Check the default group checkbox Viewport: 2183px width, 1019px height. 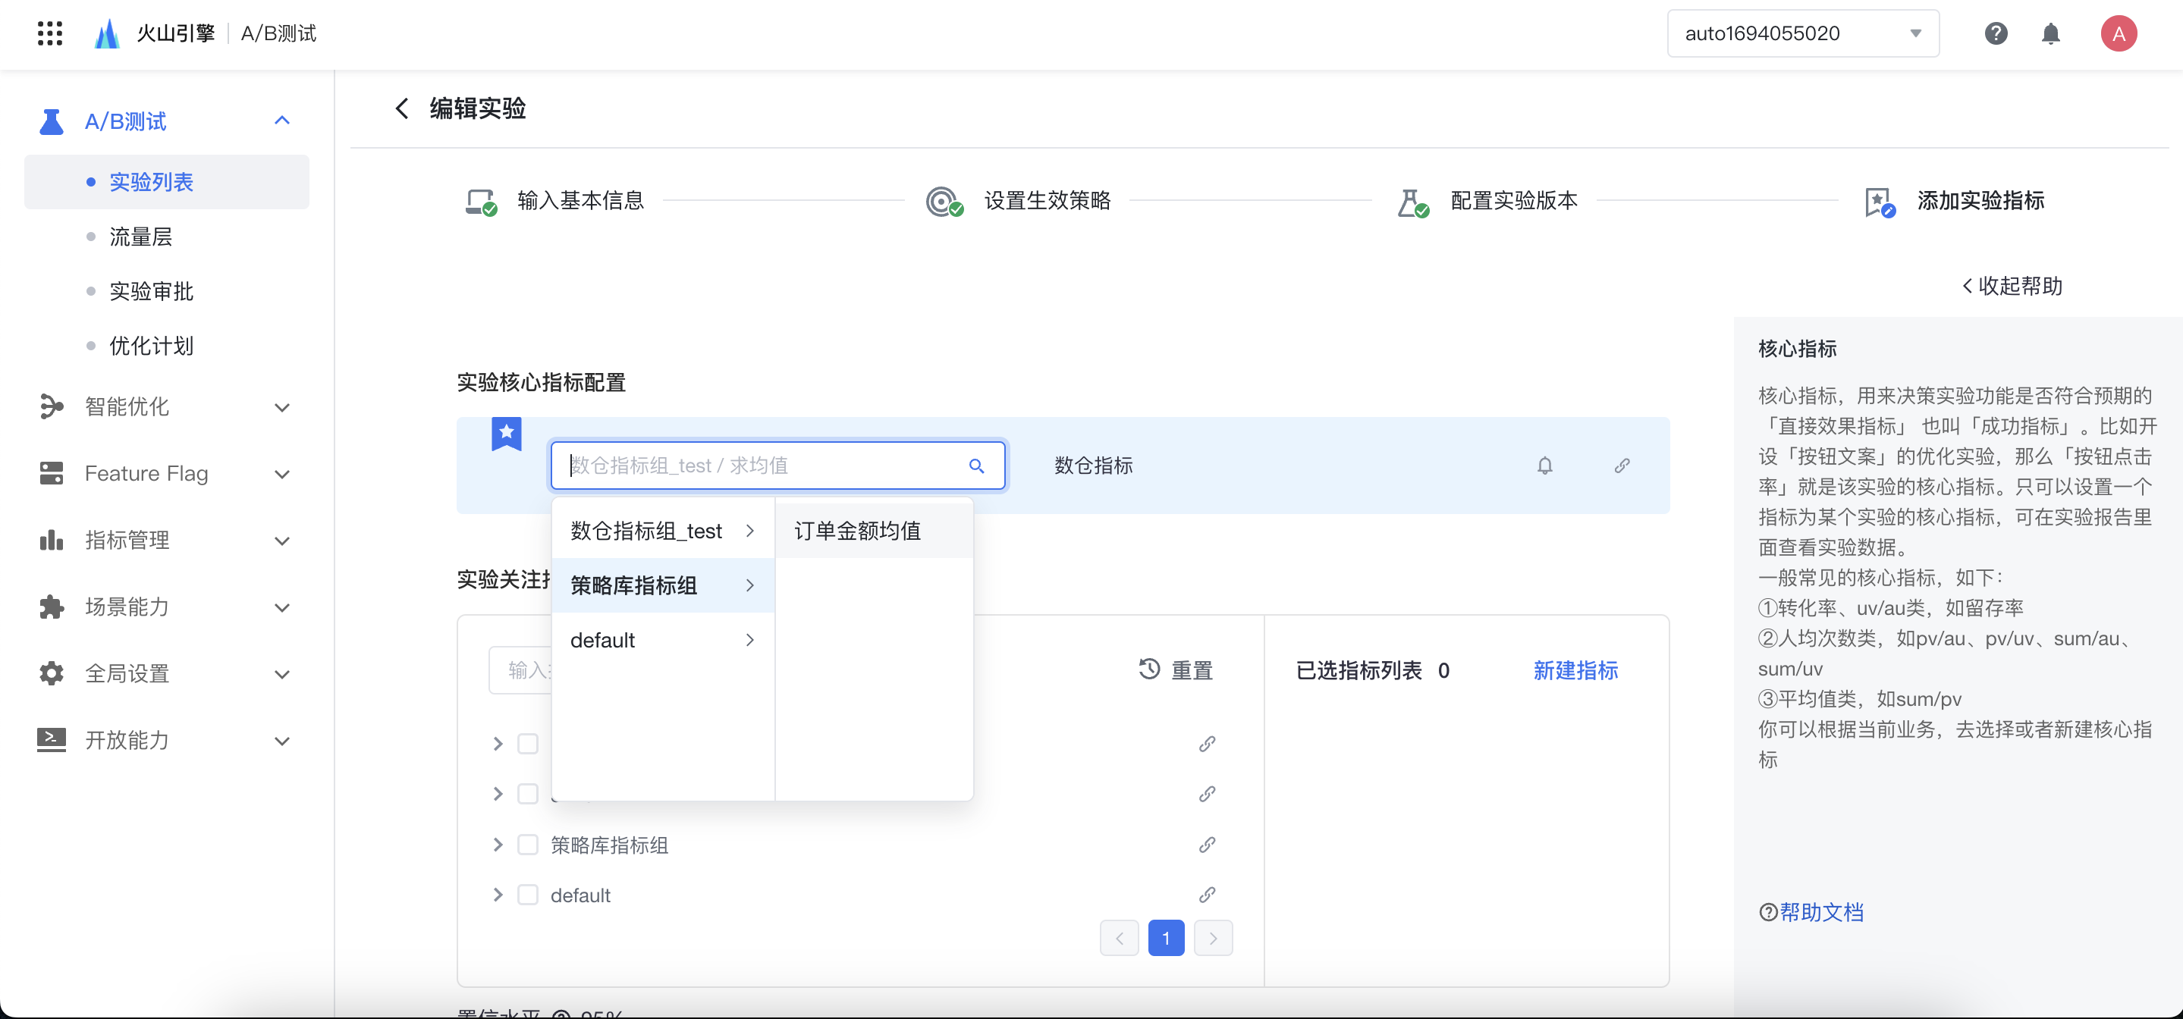[x=527, y=895]
